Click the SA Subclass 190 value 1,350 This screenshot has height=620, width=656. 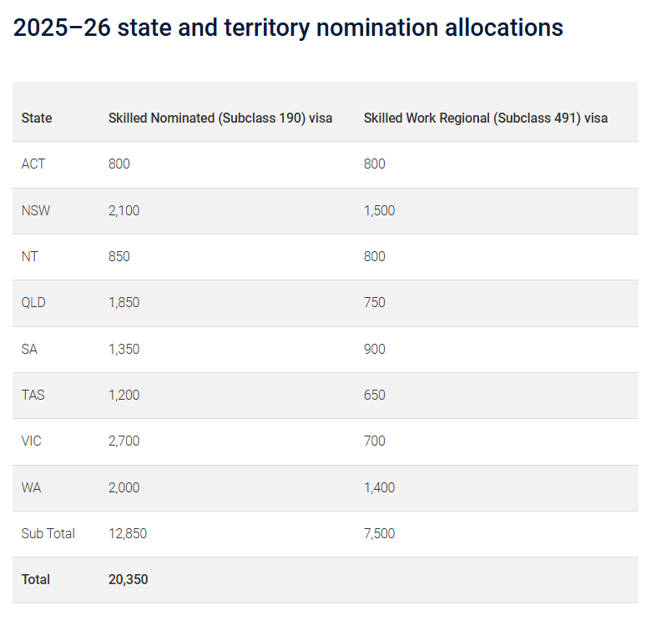[124, 349]
